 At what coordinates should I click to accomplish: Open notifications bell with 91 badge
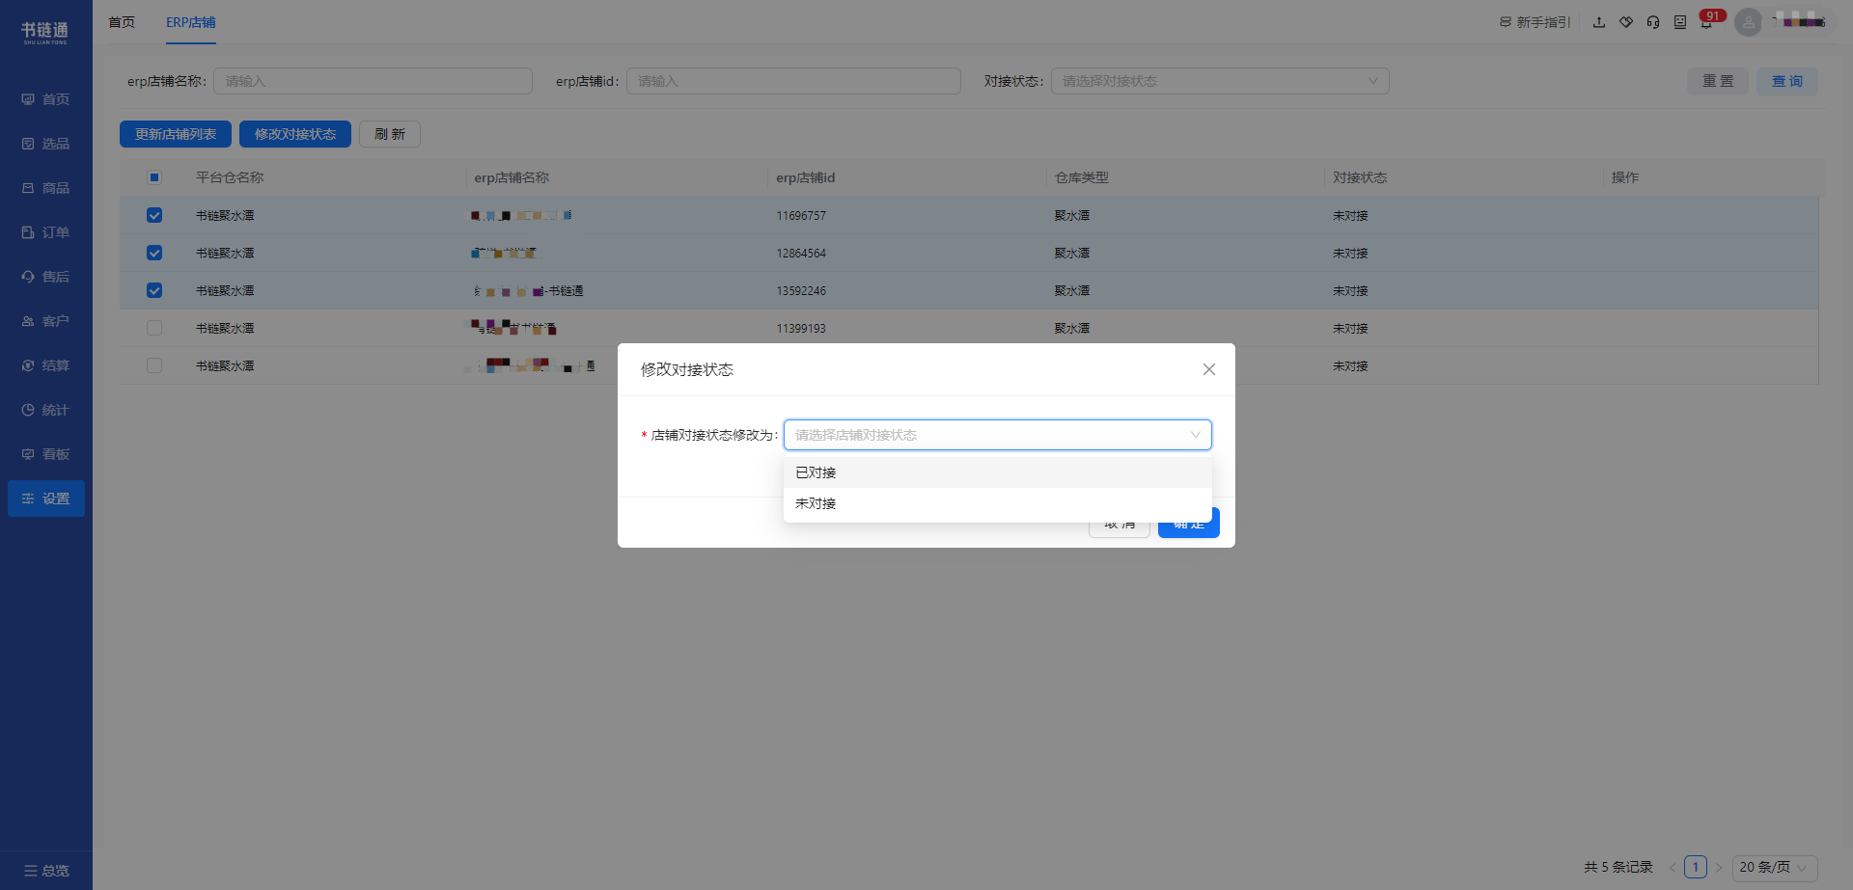click(1706, 22)
